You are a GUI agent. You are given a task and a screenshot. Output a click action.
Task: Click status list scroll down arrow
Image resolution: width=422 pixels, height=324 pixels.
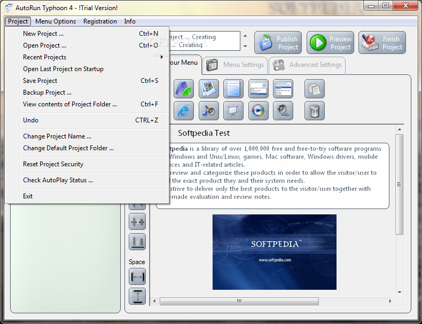click(245, 47)
